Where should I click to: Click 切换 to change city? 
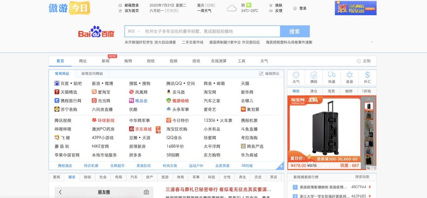click(x=210, y=5)
